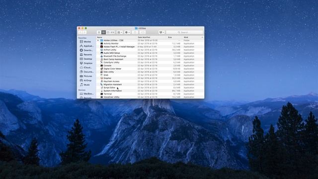Select the Grapher app icon
Image resolution: width=318 pixels, height=179 pixels.
(x=101, y=78)
